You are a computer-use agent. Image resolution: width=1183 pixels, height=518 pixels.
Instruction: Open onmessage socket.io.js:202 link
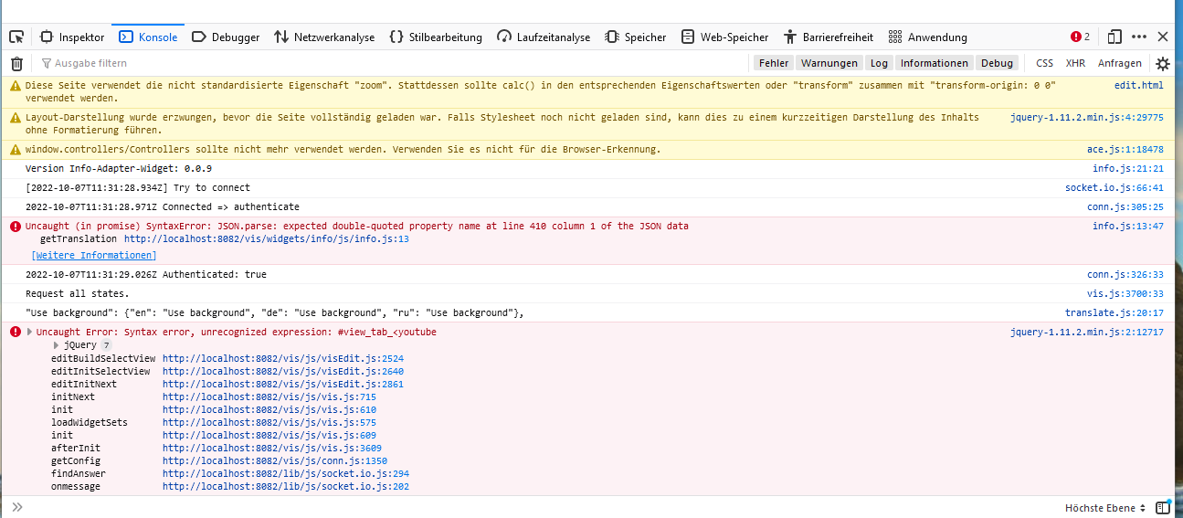click(x=286, y=487)
